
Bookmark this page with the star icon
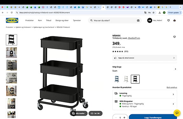click(153, 13)
